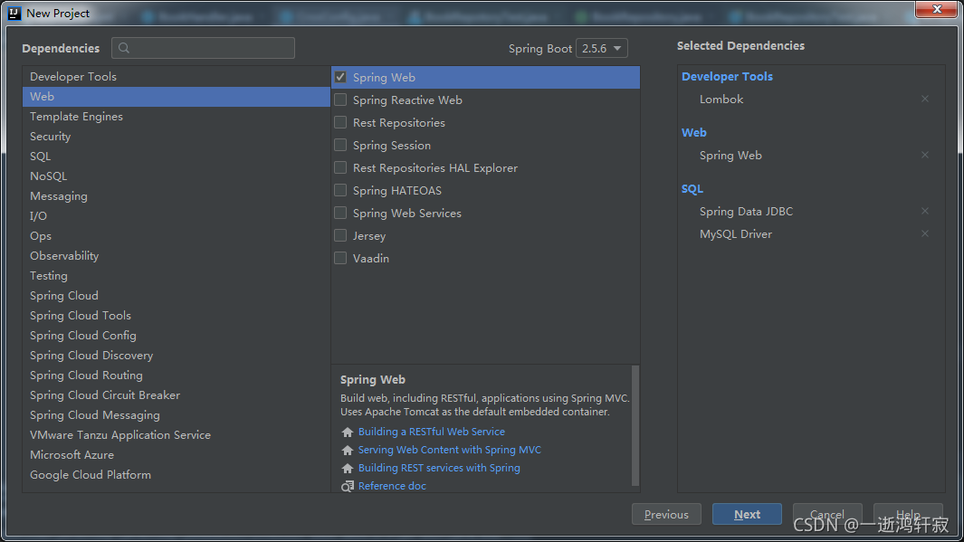Enable the Vaadin dependency
The image size is (964, 542).
click(x=340, y=258)
